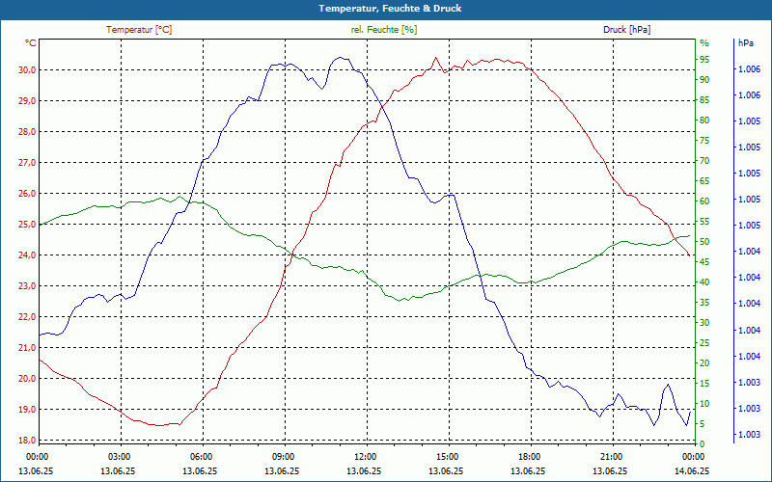
Task: Click the "18,0" temperature axis tick
Action: tap(27, 441)
